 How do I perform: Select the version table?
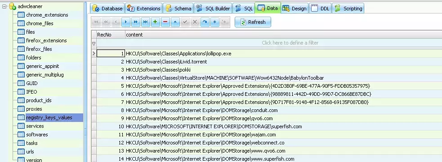(x=34, y=160)
